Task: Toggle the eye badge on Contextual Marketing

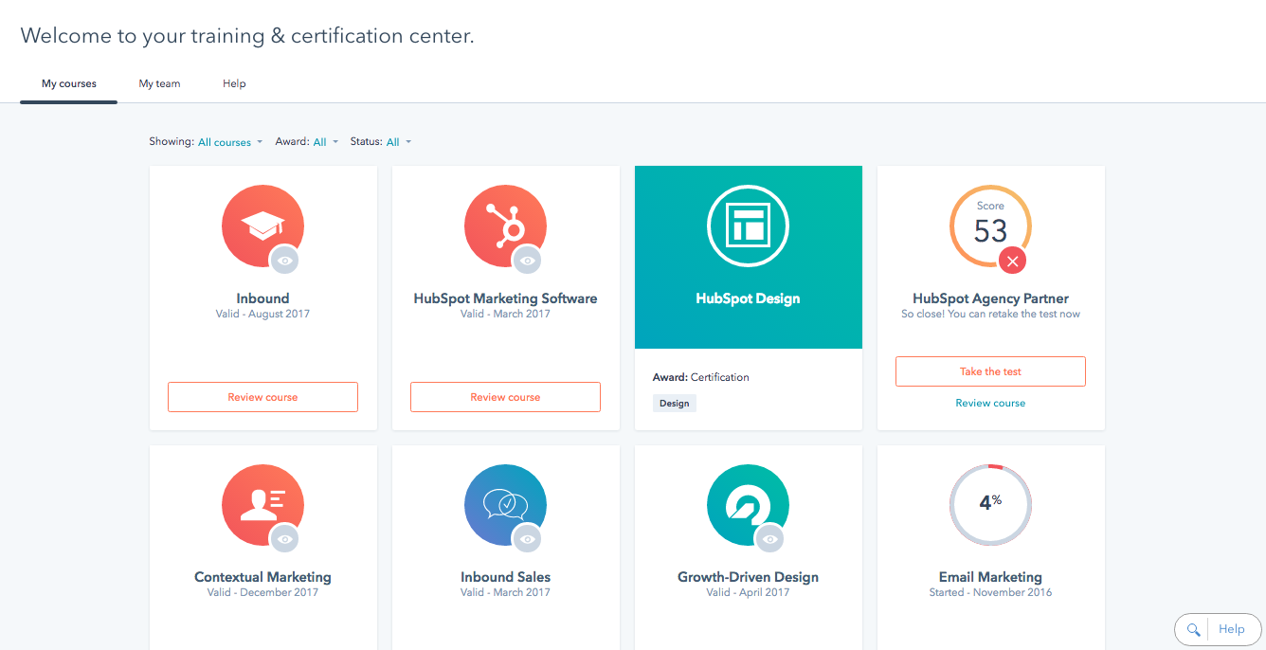Action: 285,539
